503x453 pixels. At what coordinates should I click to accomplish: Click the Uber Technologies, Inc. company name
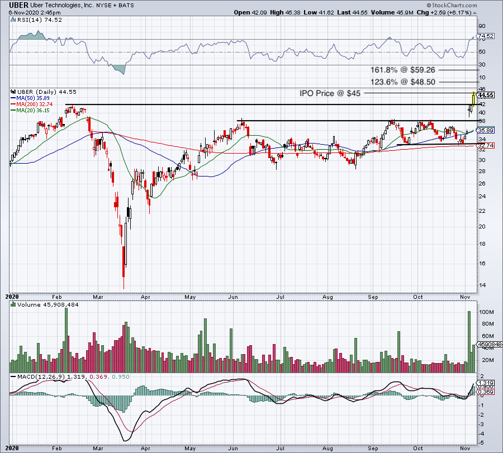tap(61, 6)
